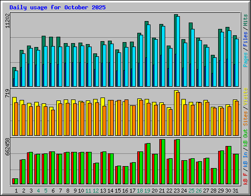
Task: Click day label 8 on x-axis
Action: [68, 191]
